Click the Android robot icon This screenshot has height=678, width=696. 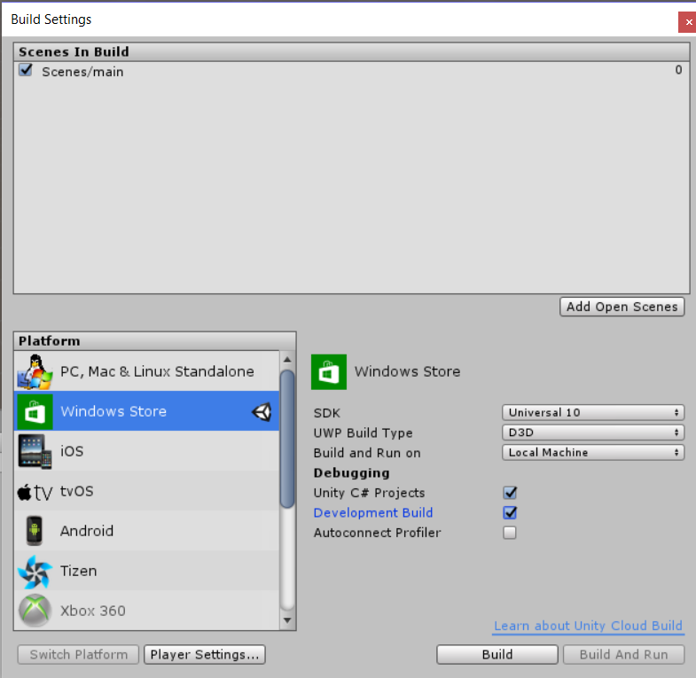(x=35, y=531)
